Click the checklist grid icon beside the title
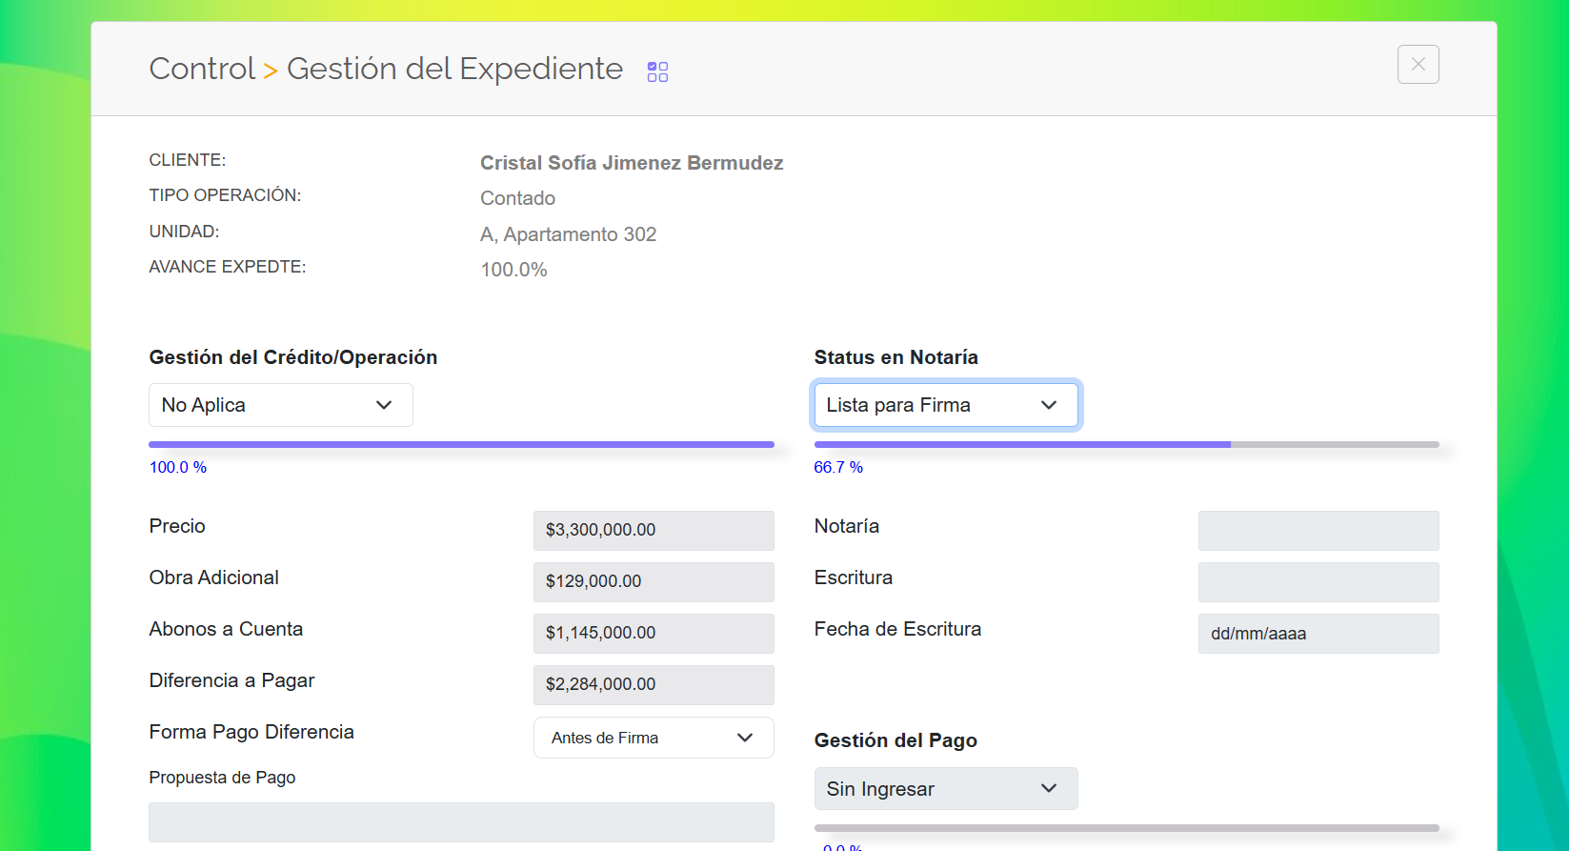This screenshot has width=1569, height=851. point(657,71)
